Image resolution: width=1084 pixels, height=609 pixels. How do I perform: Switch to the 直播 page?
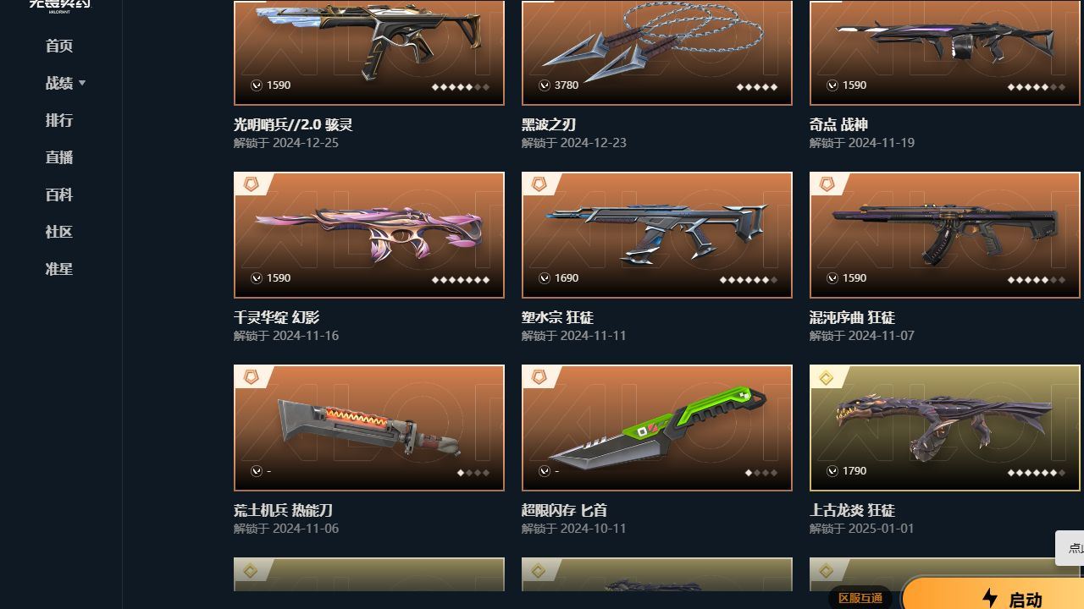[59, 157]
